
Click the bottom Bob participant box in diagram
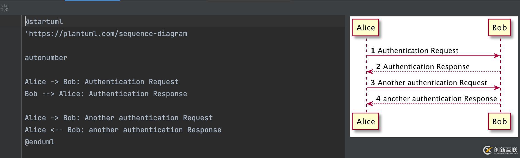point(499,121)
